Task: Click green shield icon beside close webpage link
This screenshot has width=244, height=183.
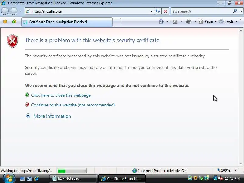Action: tap(27, 95)
